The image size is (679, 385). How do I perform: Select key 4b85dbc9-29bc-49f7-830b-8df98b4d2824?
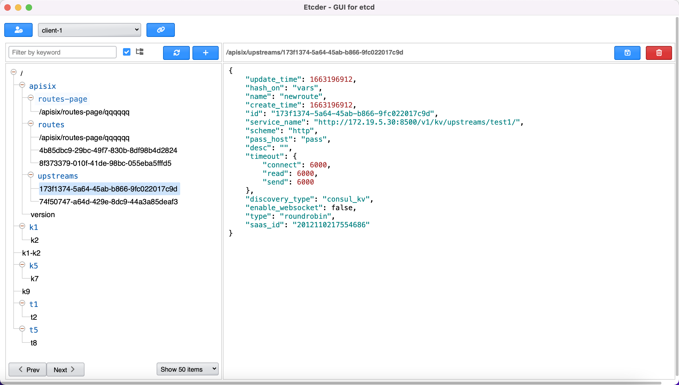pos(108,151)
